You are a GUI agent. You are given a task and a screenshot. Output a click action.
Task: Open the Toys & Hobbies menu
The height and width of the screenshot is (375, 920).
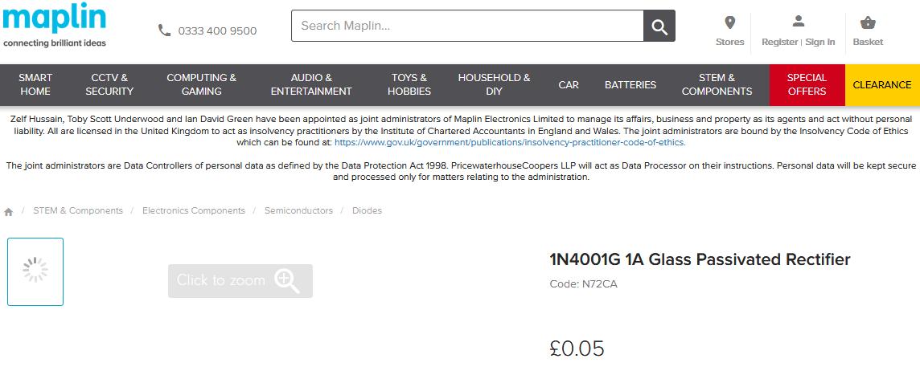coord(409,85)
